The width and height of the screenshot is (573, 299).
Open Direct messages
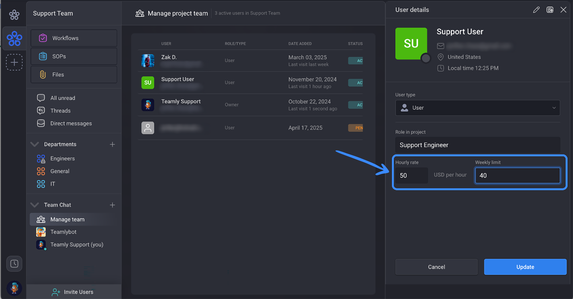point(71,123)
